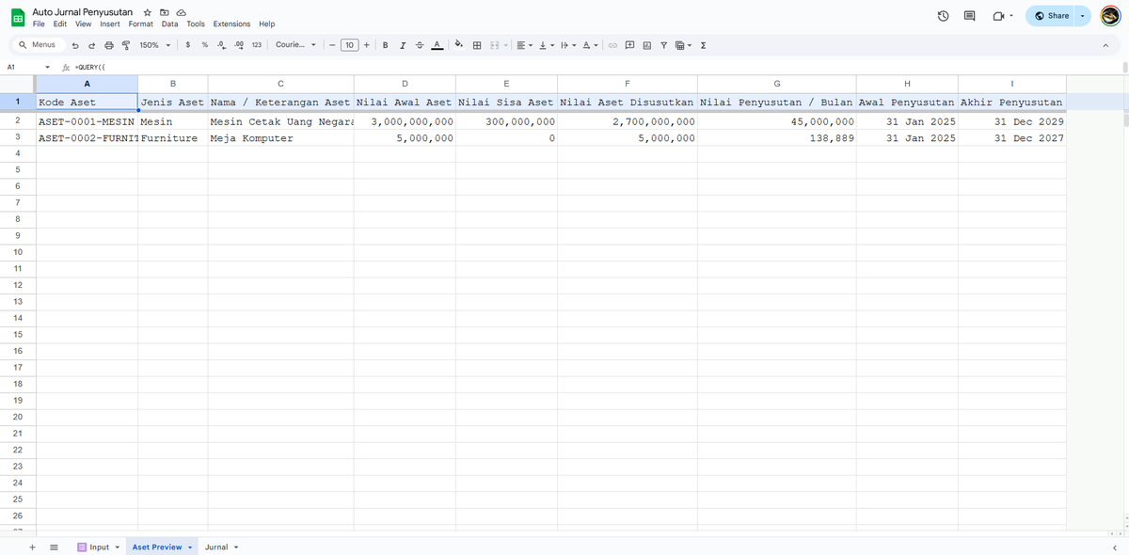The height and width of the screenshot is (555, 1129).
Task: Create a filter
Action: coord(663,44)
